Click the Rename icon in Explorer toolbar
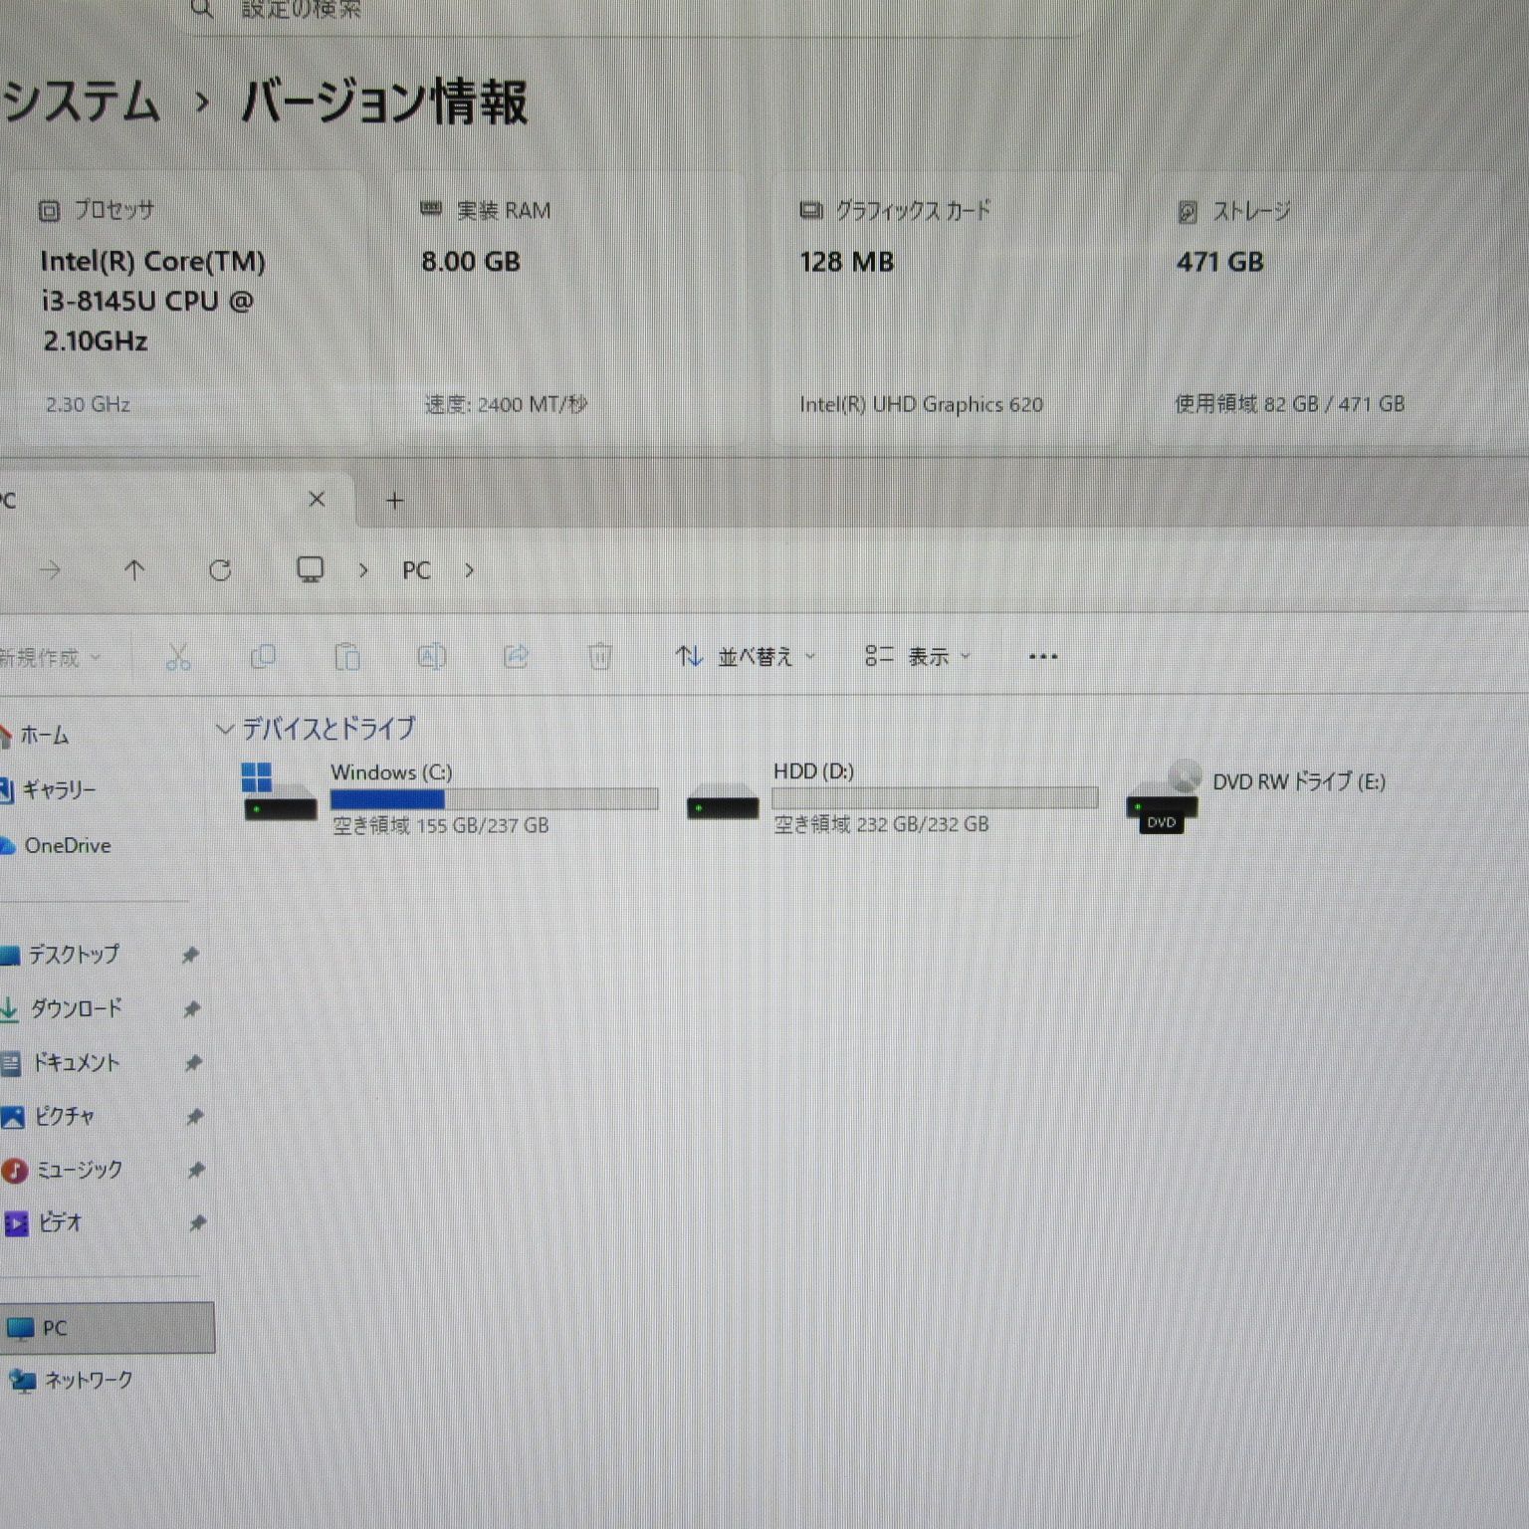Viewport: 1529px width, 1529px height. 431,657
